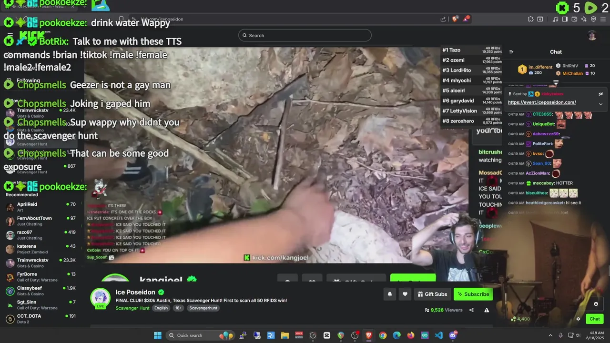Collapse the gift leaderboard handle
The image size is (610, 343).
click(x=556, y=82)
